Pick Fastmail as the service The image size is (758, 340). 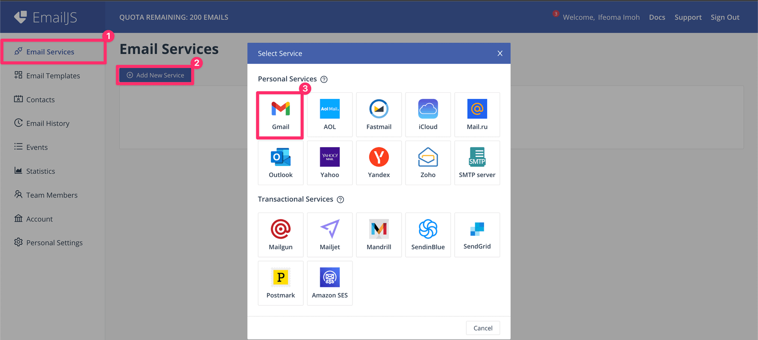coord(379,115)
